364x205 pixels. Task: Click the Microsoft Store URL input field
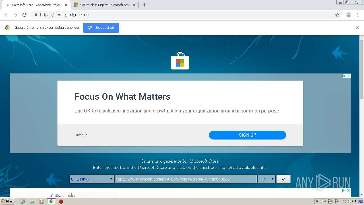186,179
